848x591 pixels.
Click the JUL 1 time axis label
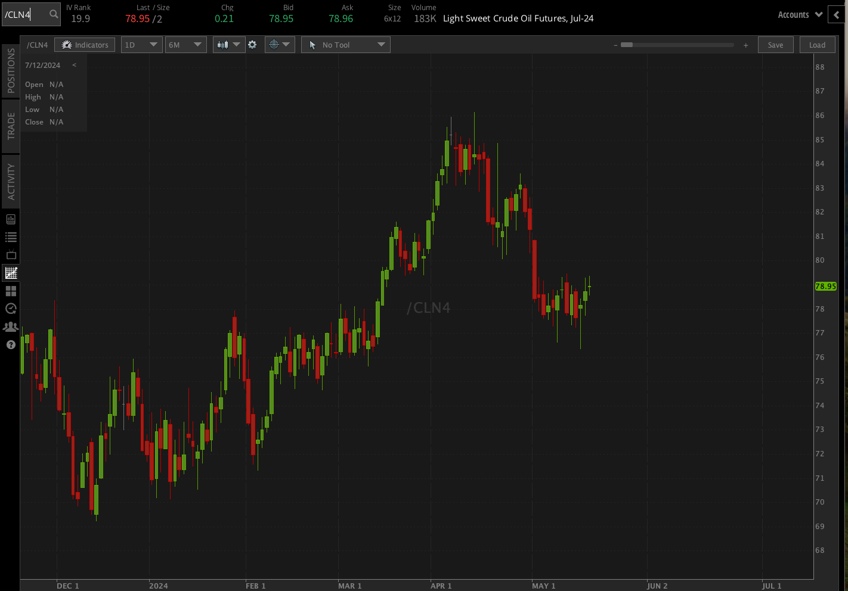point(772,586)
